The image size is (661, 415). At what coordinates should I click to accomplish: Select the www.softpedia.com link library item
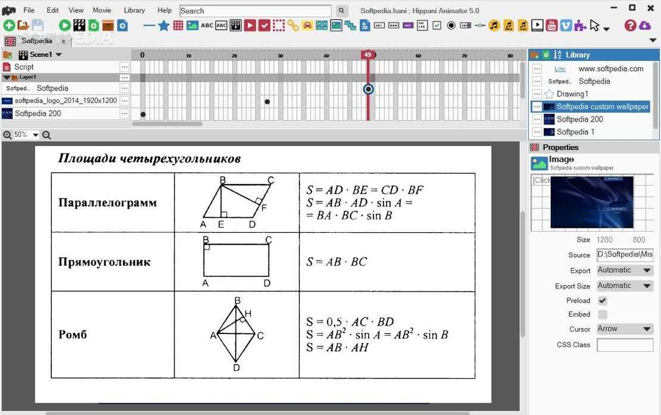click(x=610, y=68)
